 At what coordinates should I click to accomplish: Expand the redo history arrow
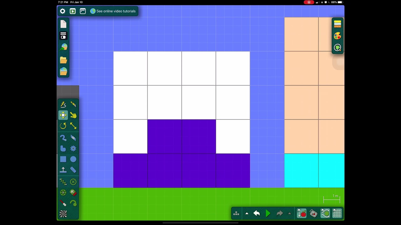(289, 214)
